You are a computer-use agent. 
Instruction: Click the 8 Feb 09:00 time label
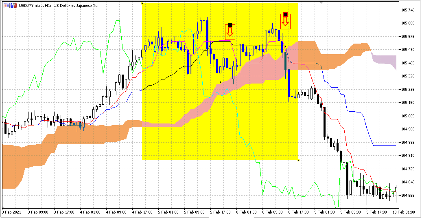(x=273, y=212)
